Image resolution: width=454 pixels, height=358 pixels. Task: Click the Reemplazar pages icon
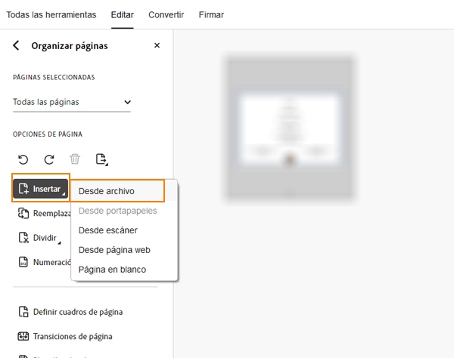click(x=23, y=214)
